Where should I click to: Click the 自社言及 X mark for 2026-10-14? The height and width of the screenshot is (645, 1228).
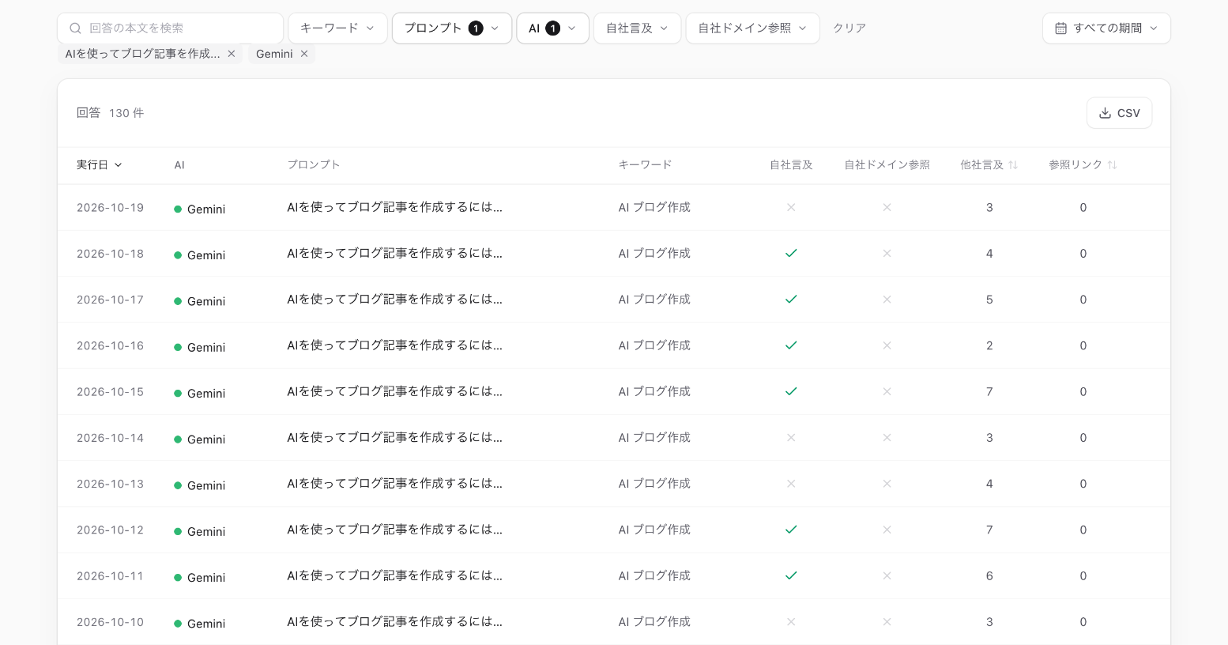coord(791,438)
